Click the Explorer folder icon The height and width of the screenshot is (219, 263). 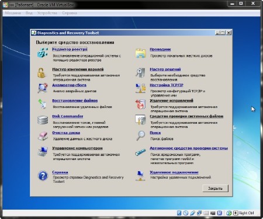141,53
